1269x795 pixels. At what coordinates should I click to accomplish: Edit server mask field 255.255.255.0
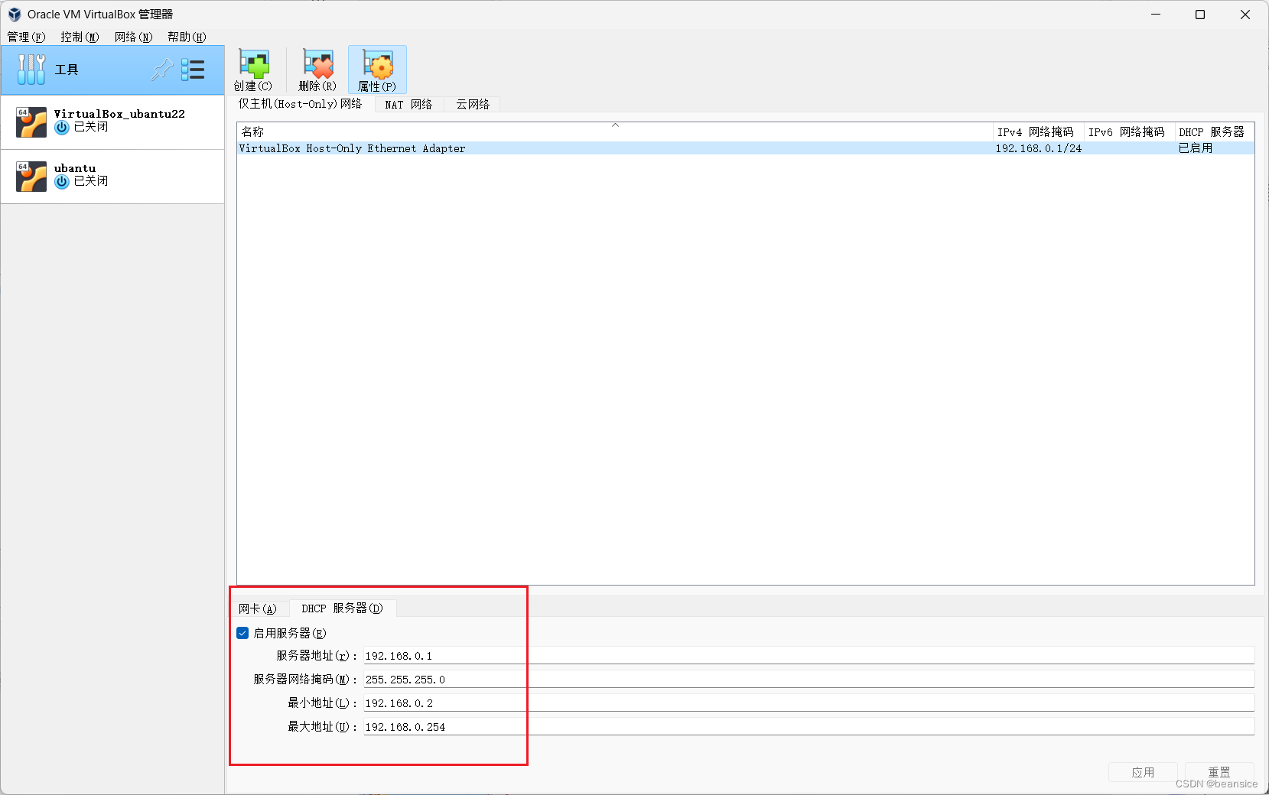[x=809, y=680]
